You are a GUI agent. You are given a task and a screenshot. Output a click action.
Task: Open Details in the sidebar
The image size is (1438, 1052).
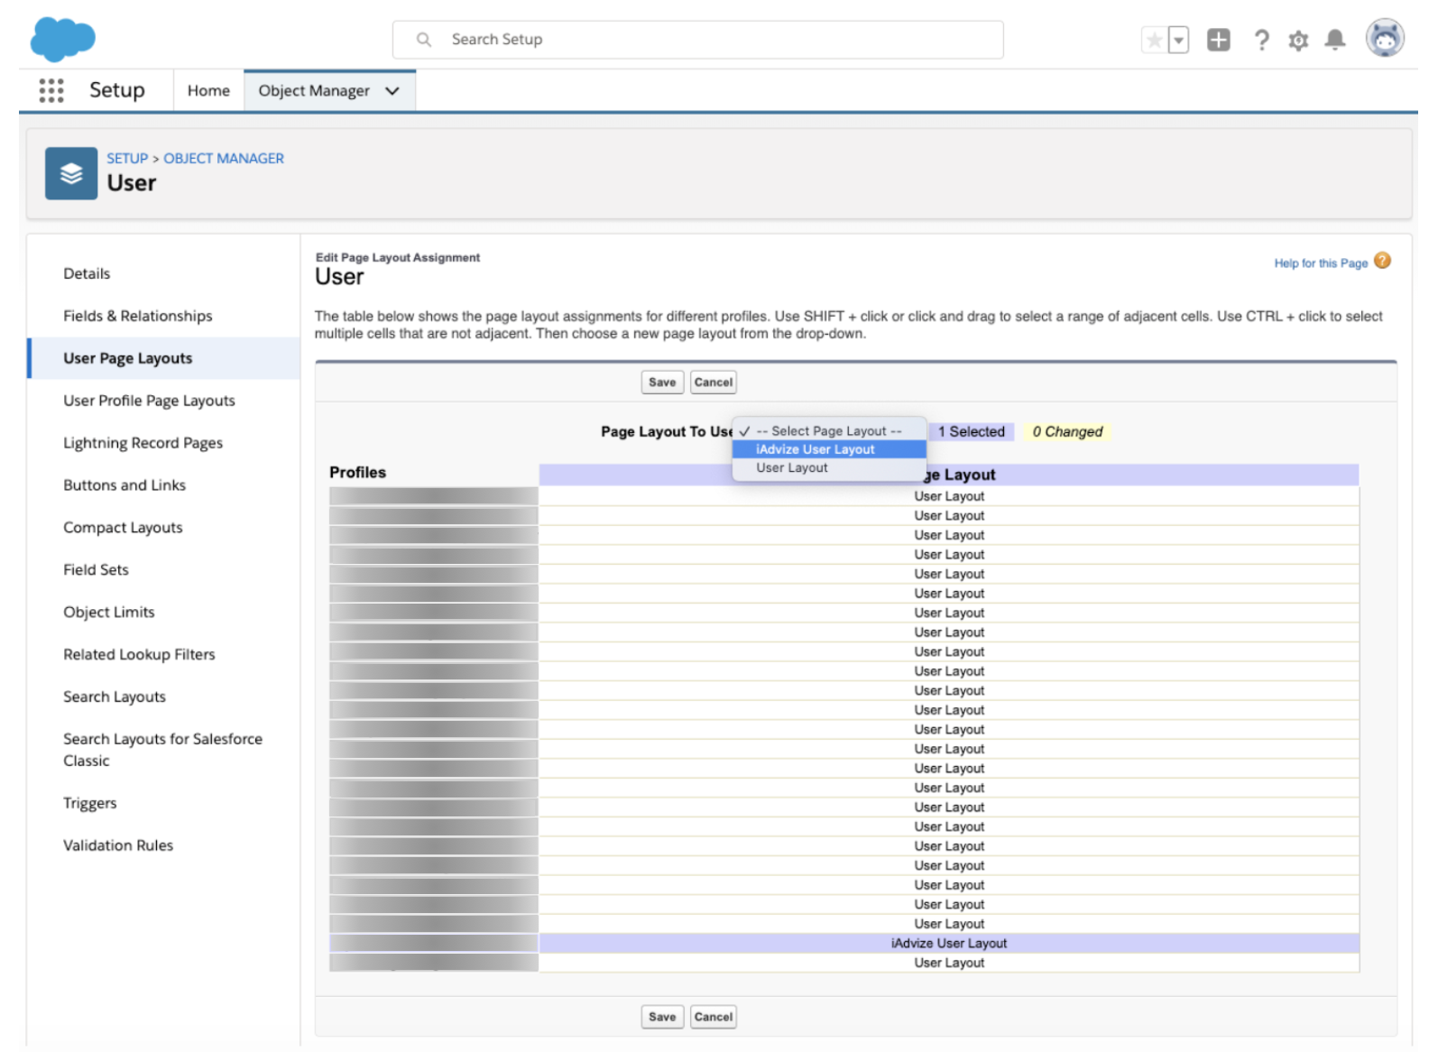pos(87,273)
